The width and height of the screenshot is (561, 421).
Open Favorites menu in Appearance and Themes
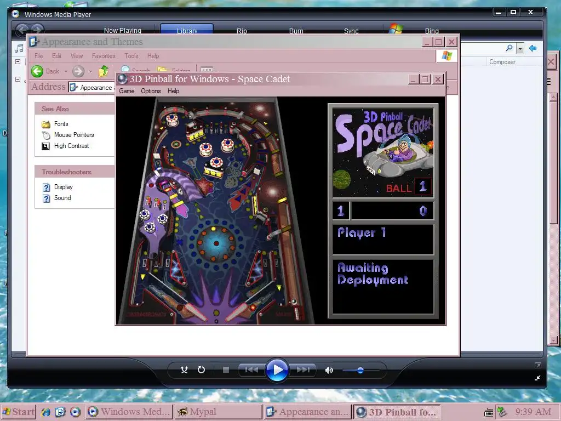pos(104,56)
